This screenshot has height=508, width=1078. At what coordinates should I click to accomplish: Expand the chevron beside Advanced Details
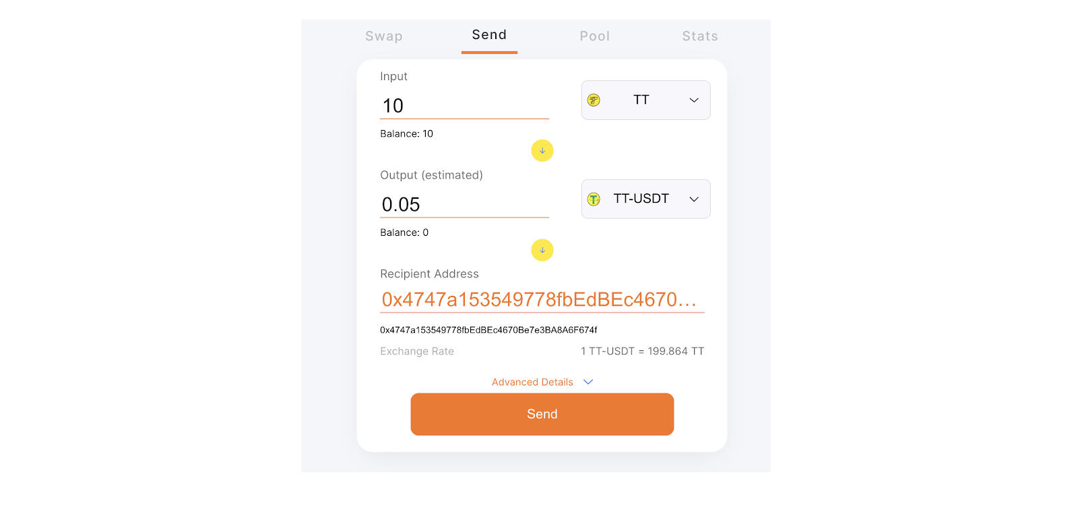[588, 382]
